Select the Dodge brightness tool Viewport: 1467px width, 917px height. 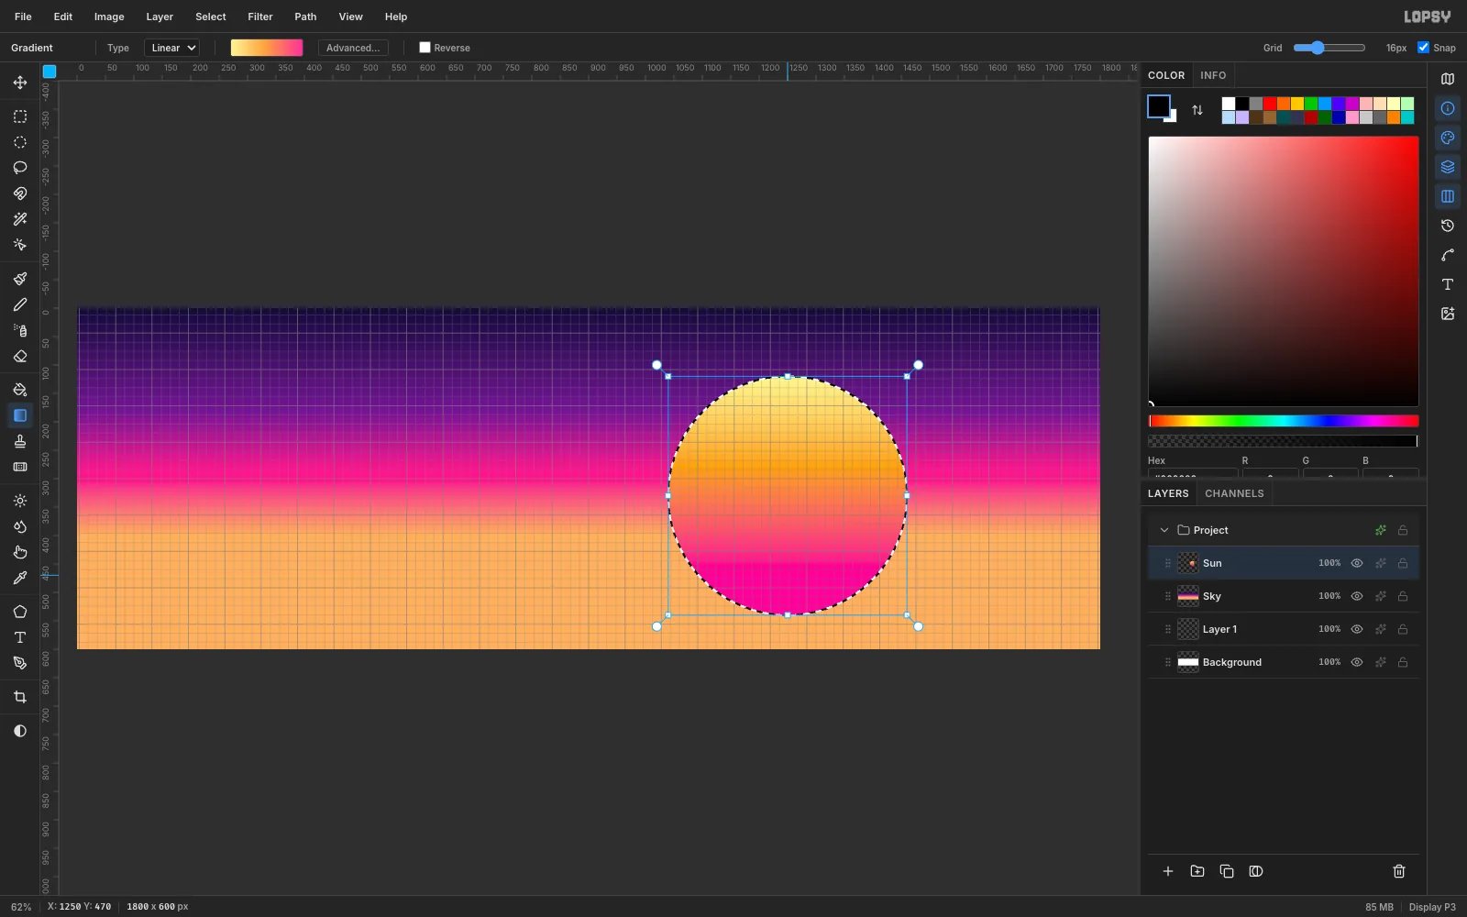20,501
